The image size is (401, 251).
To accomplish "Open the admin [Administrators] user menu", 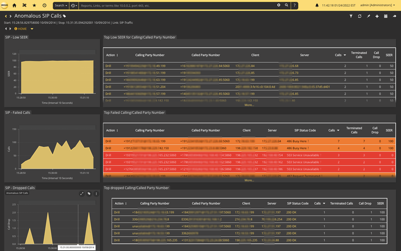I will [x=377, y=5].
